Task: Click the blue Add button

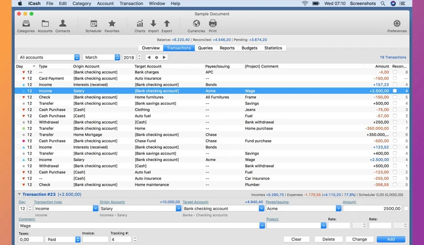Action: (391, 239)
